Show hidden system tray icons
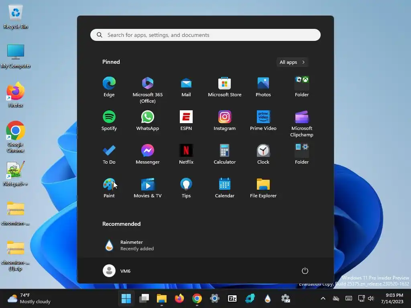The height and width of the screenshot is (308, 411). pyautogui.click(x=323, y=298)
